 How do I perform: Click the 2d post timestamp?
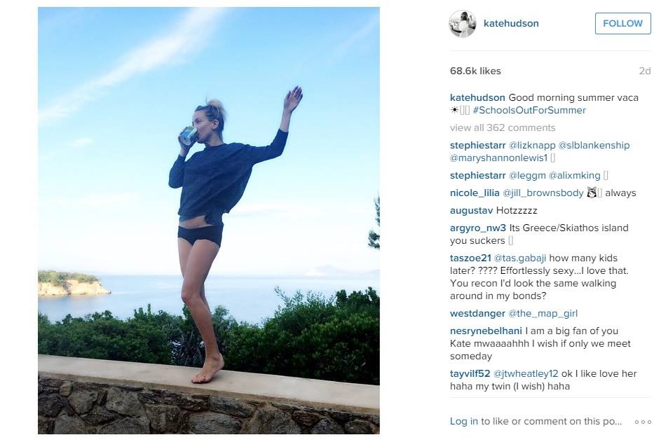645,71
